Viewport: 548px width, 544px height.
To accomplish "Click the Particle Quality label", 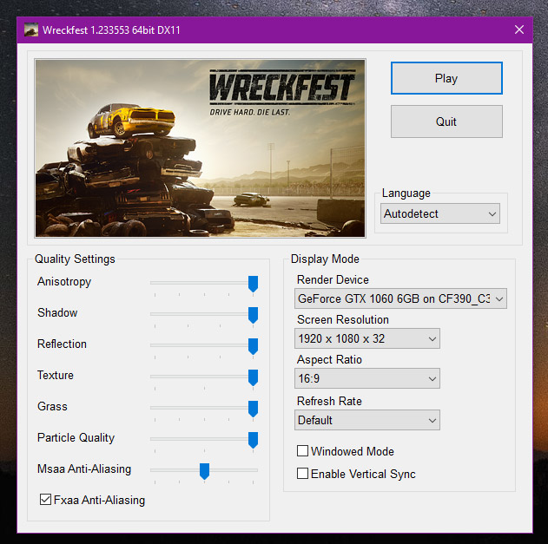I will click(x=76, y=437).
